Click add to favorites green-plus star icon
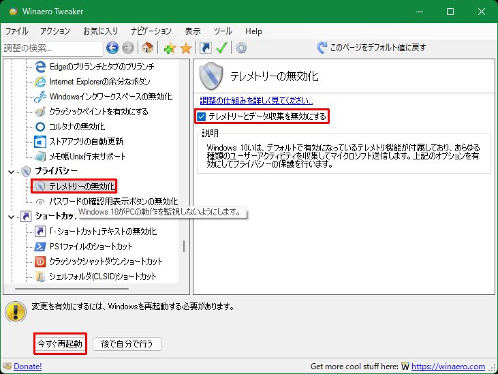 [170, 48]
